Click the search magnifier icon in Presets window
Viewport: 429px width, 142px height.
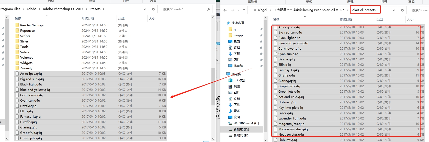(209, 9)
